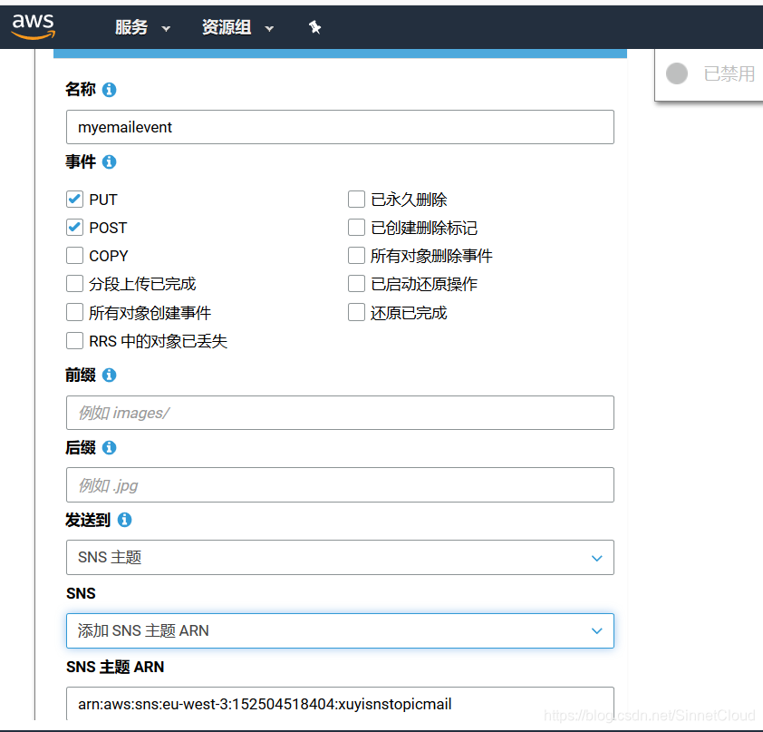Click the pin shortcut icon in header

click(x=314, y=27)
